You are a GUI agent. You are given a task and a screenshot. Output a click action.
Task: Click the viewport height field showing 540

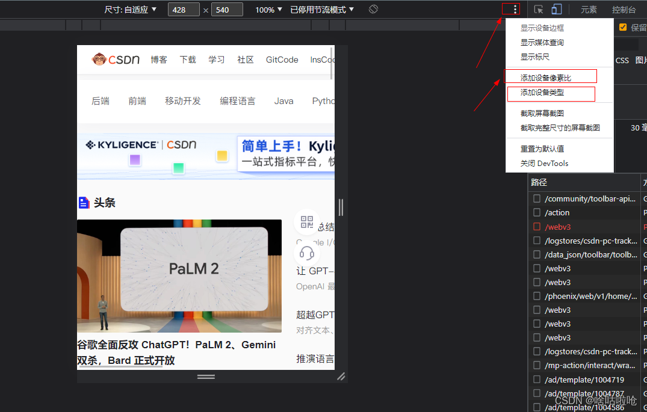pos(227,10)
